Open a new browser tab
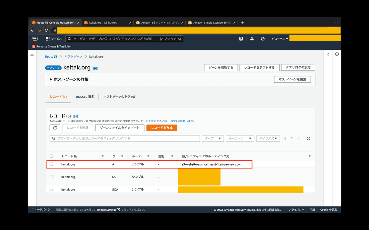Viewport: 369px width, 230px height. [243, 23]
